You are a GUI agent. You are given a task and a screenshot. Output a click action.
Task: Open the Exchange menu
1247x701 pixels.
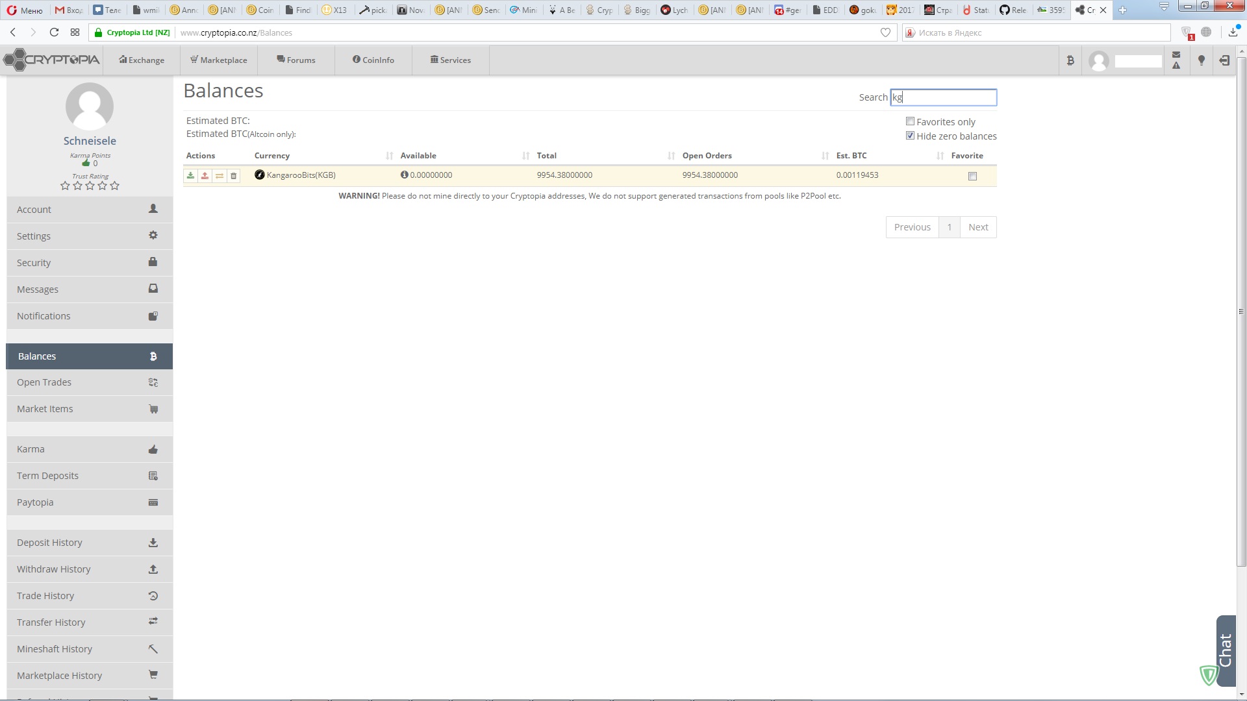click(x=142, y=60)
